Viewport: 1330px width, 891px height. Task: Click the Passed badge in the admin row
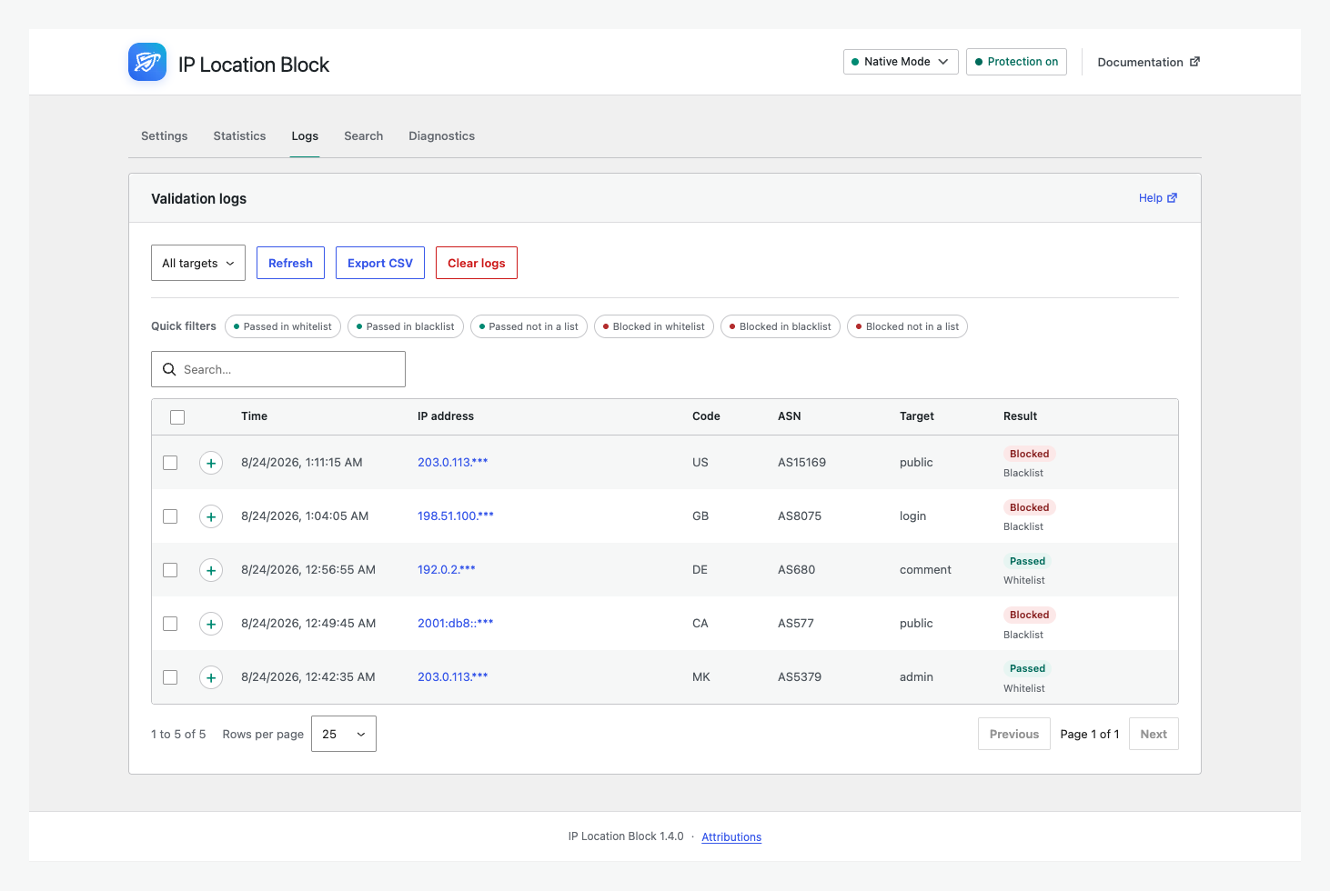[1027, 668]
